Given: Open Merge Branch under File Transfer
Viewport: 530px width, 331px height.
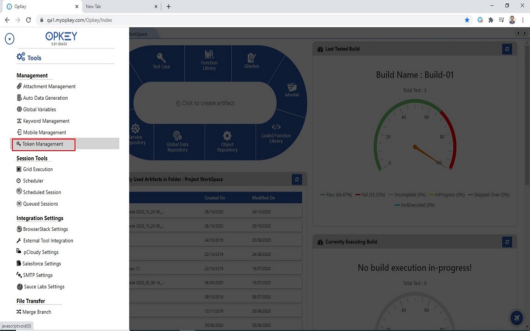Looking at the screenshot, I should 36,312.
